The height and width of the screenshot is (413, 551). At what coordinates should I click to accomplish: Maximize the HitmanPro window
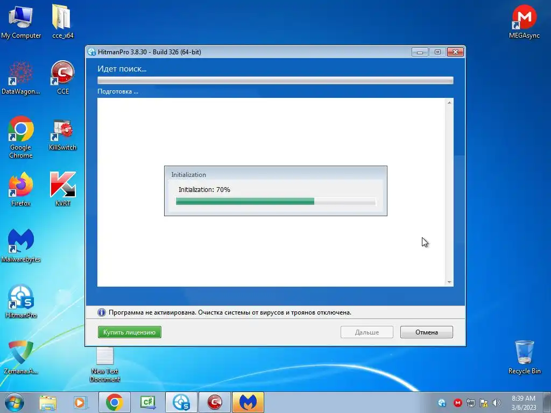point(437,52)
